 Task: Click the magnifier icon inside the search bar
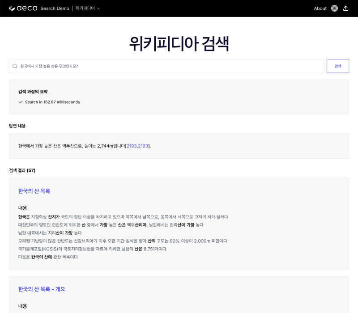pyautogui.click(x=14, y=66)
